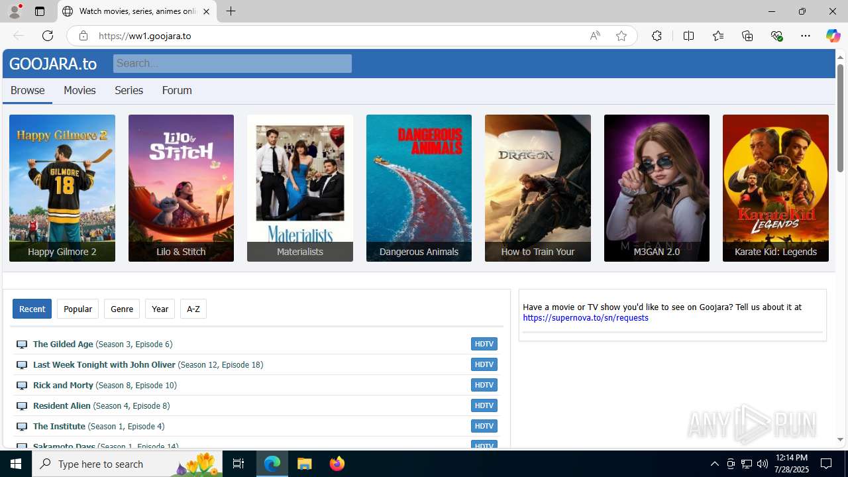Switch to the Browse tab
This screenshot has width=848, height=477.
(27, 91)
